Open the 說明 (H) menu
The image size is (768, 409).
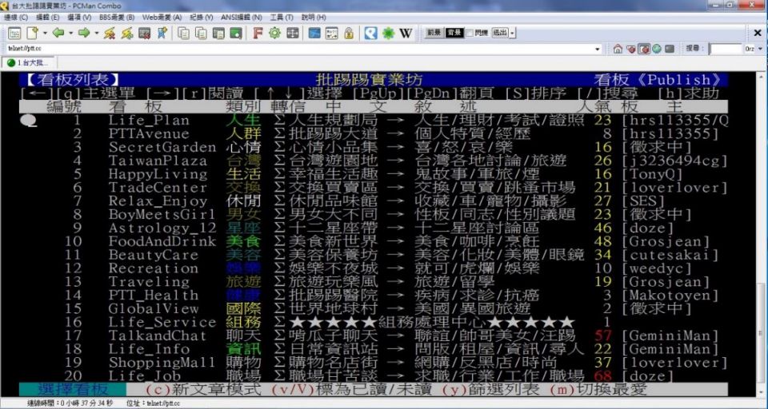(x=314, y=17)
